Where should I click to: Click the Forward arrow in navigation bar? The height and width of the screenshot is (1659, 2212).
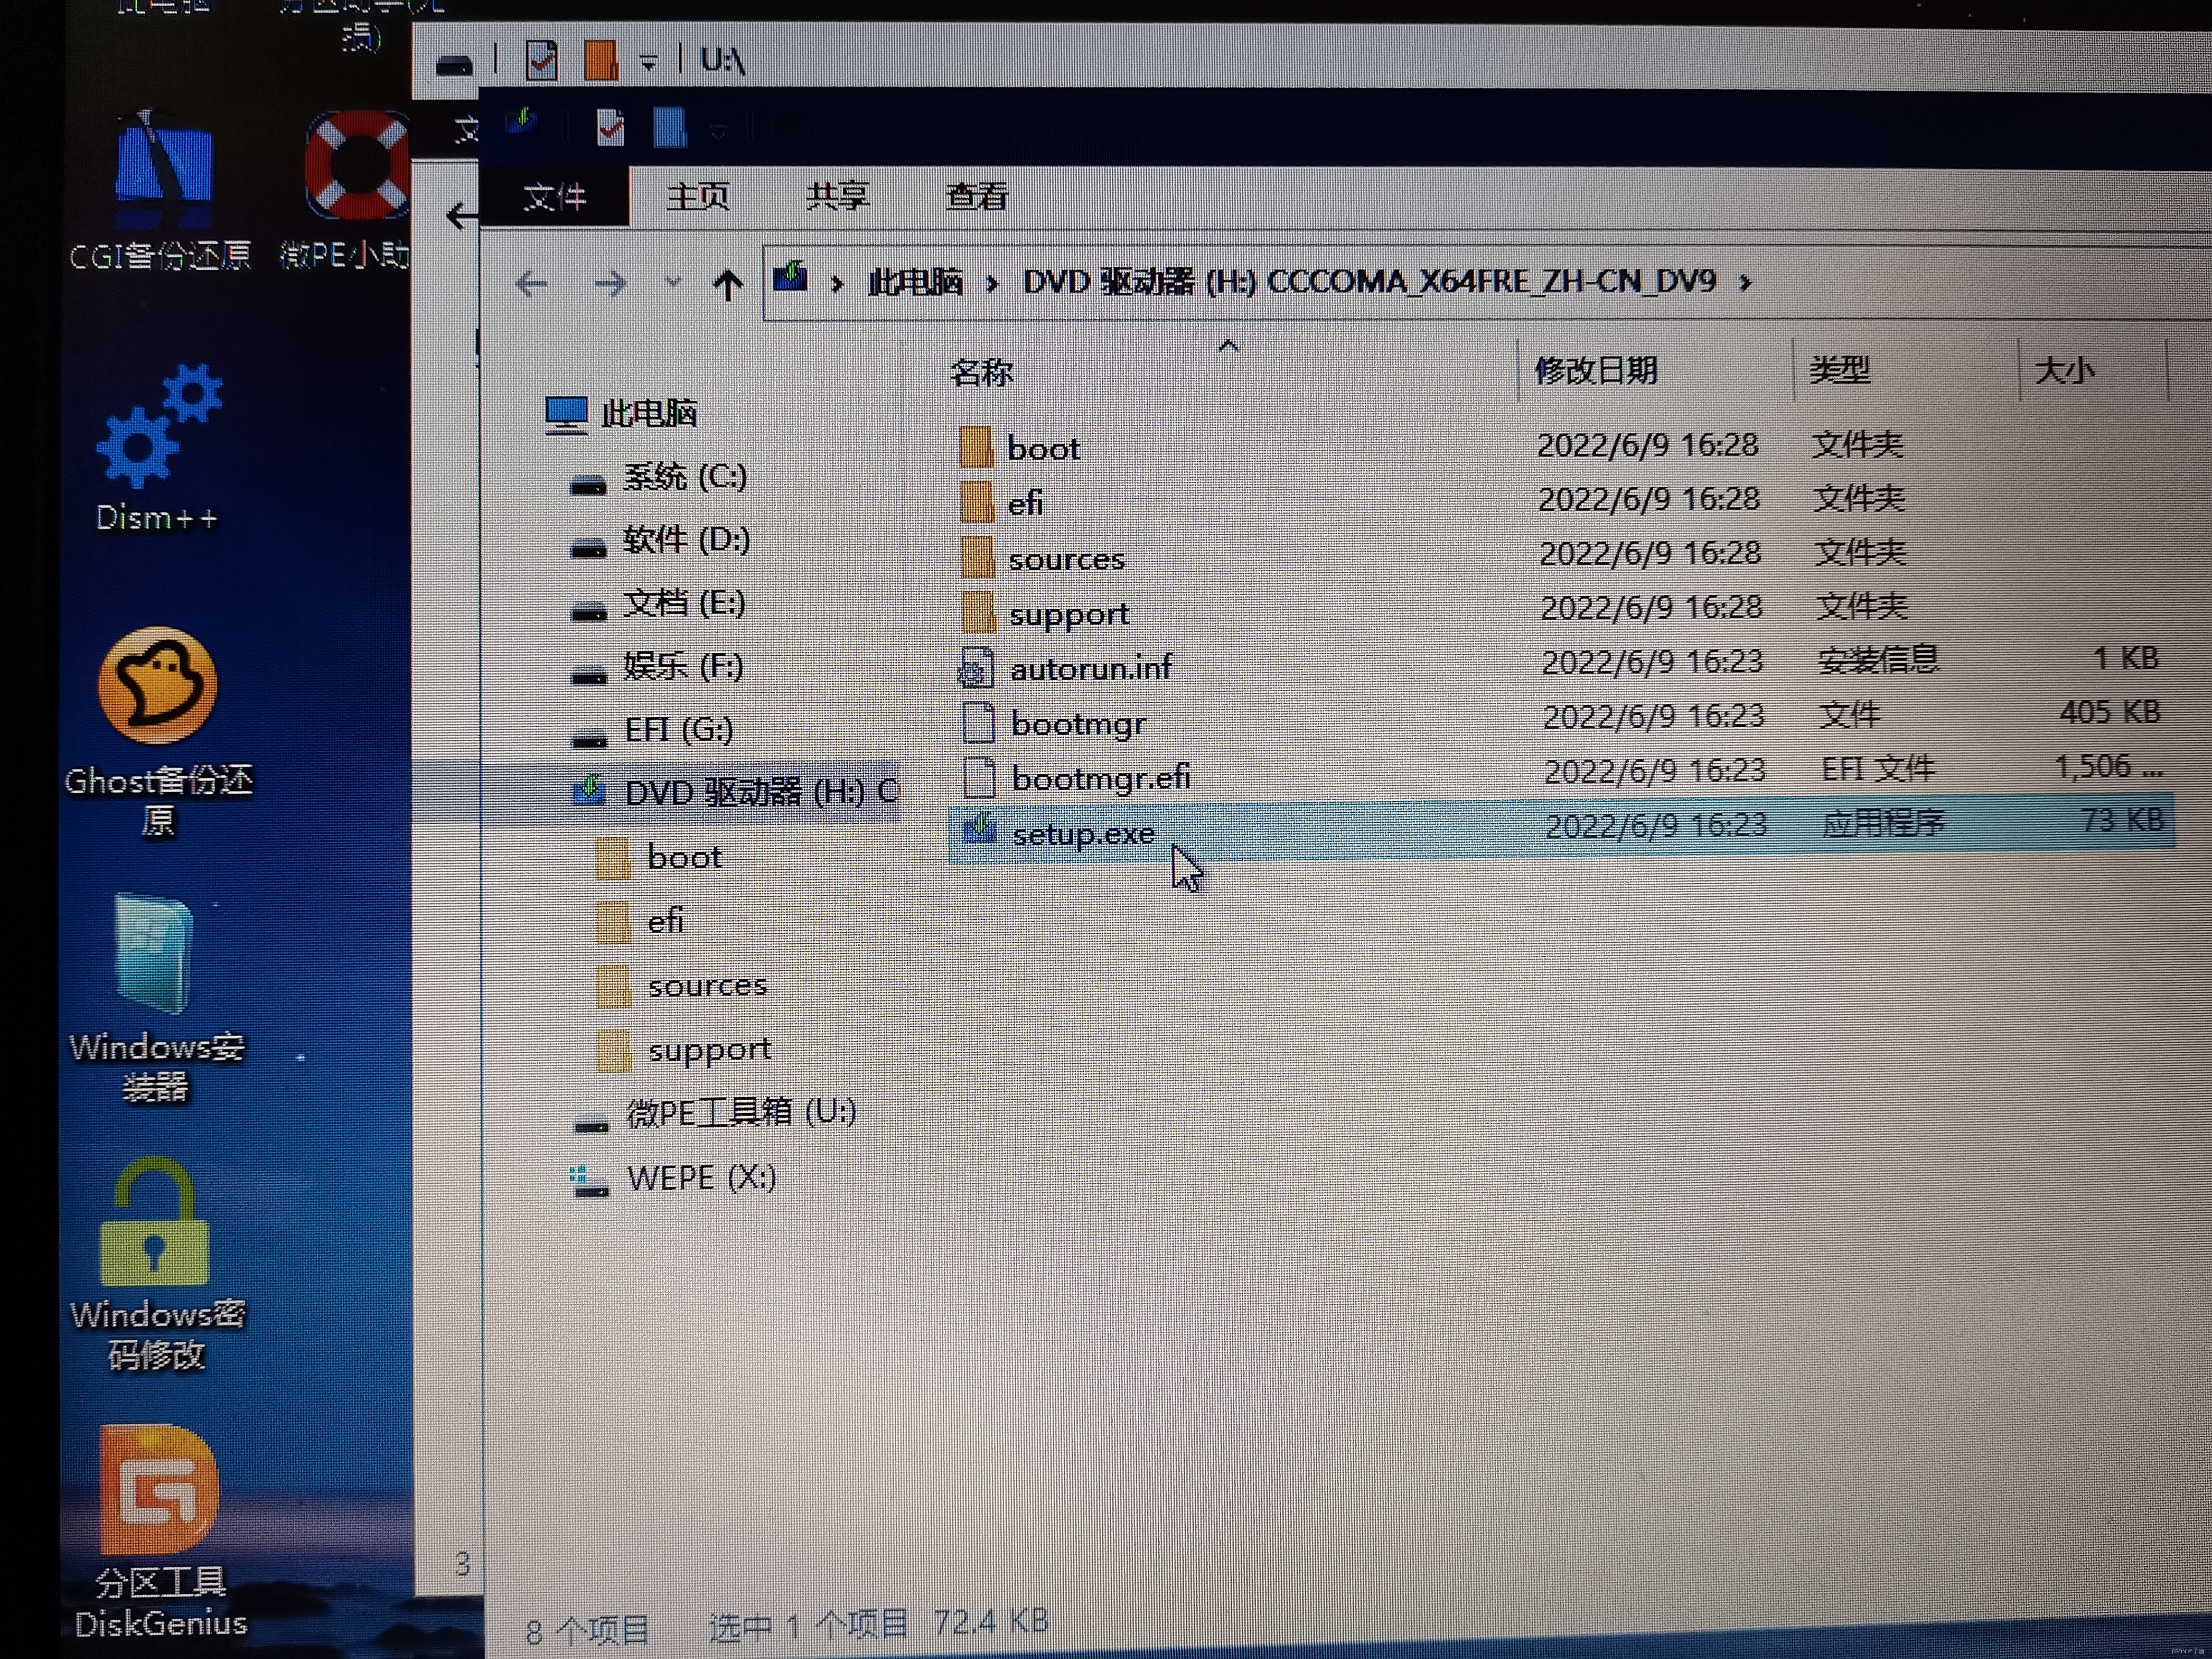click(610, 284)
